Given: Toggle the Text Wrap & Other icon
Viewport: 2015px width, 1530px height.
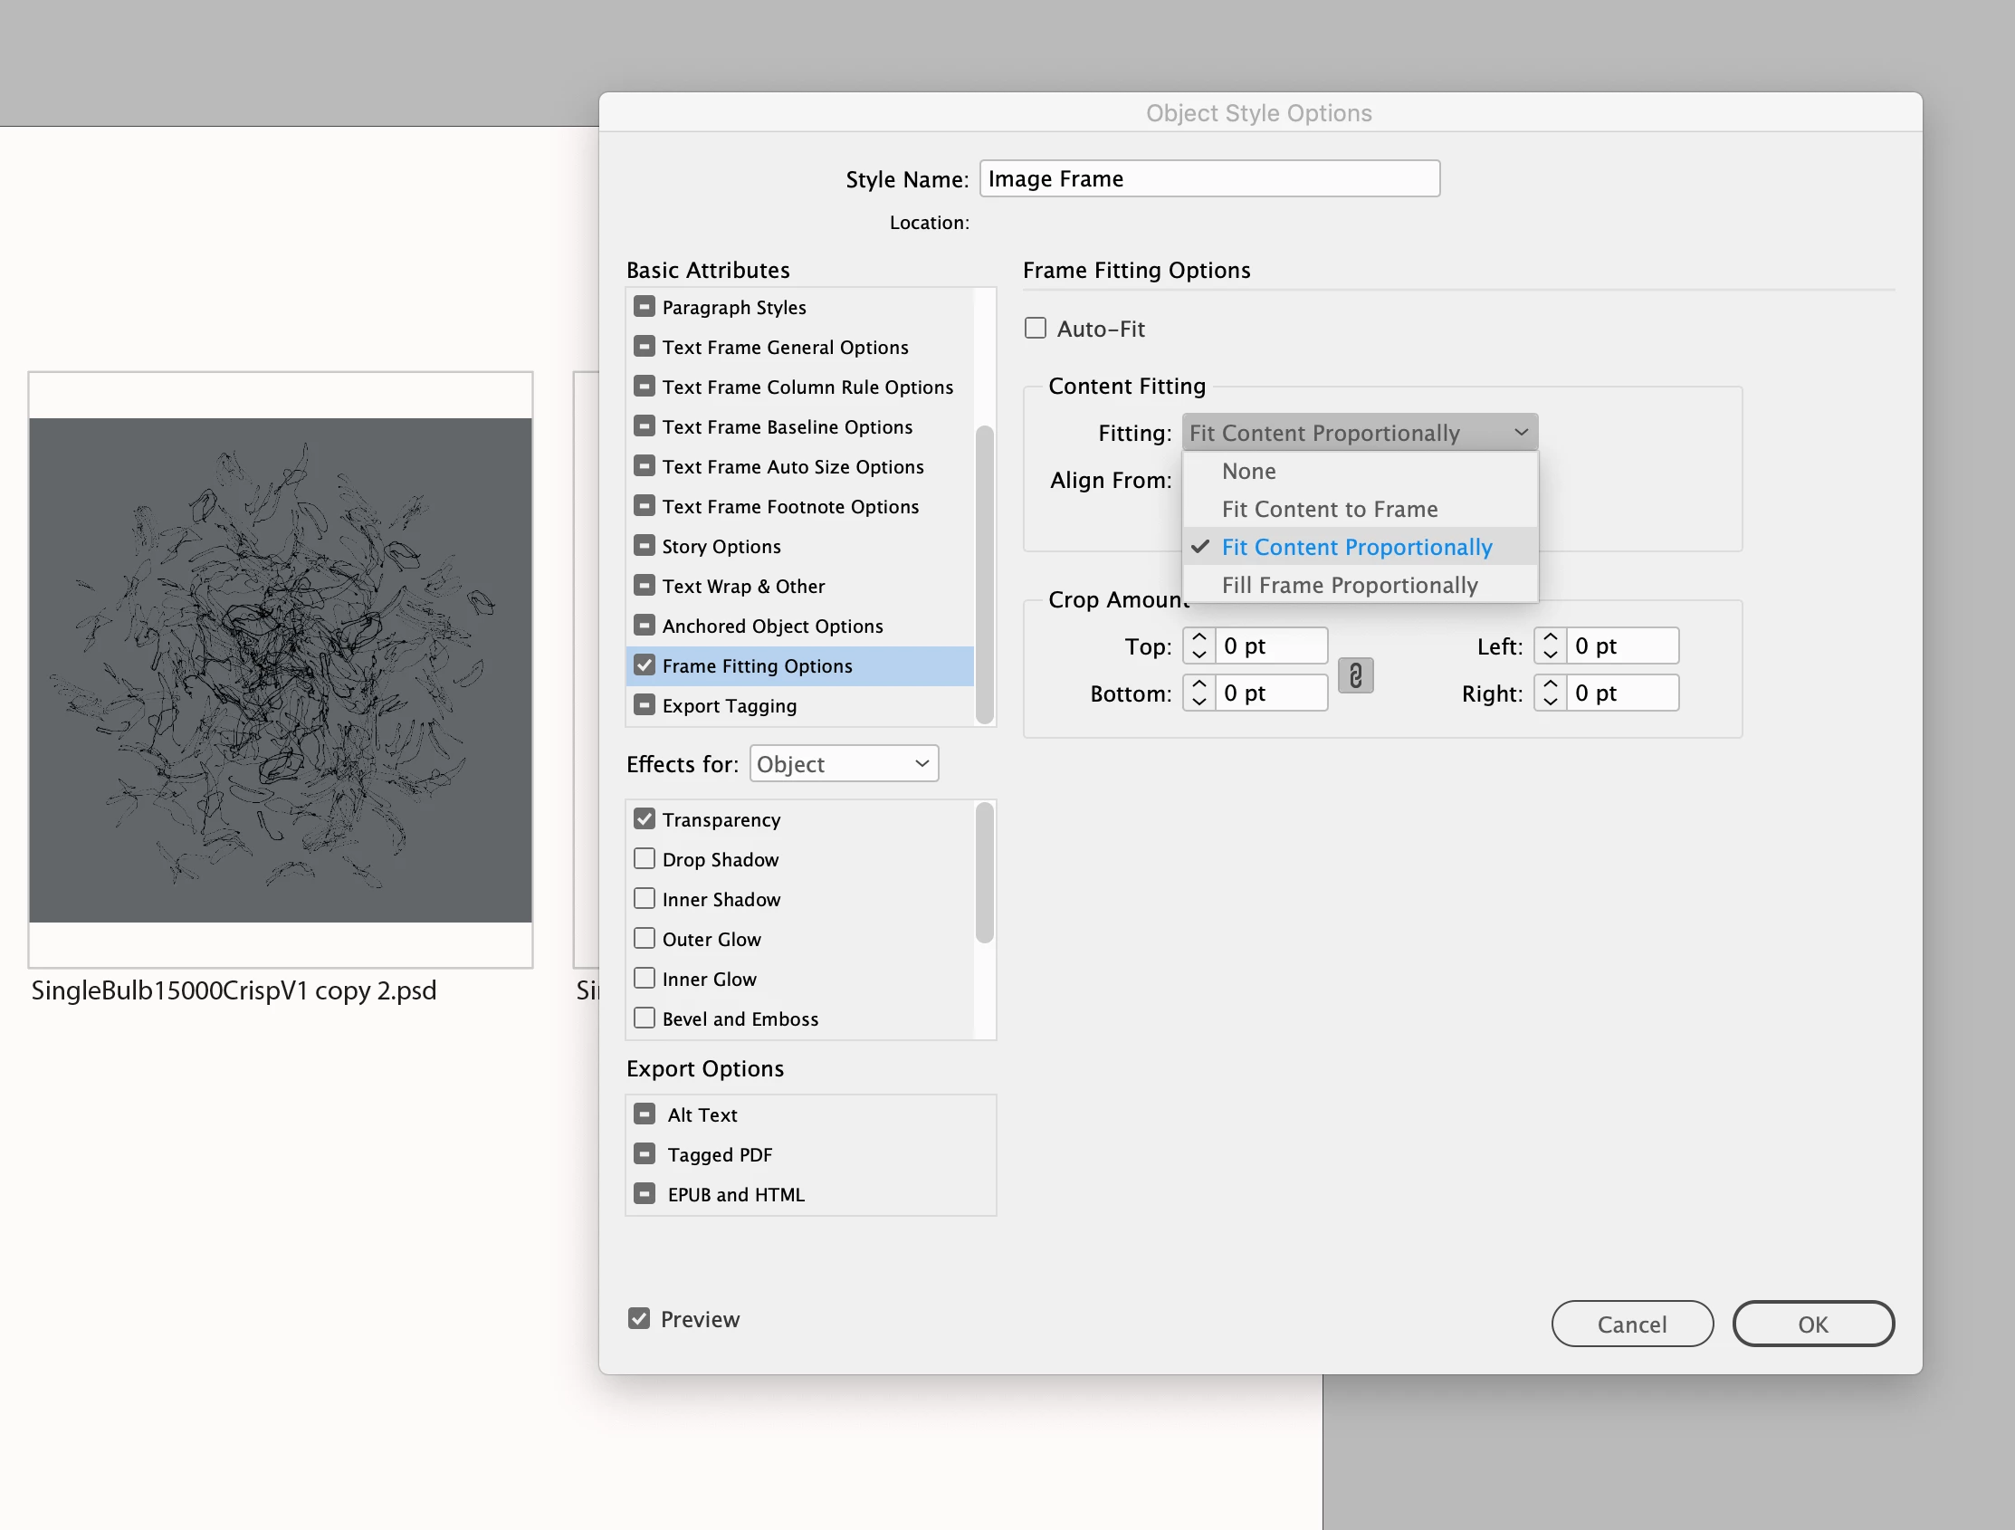Looking at the screenshot, I should point(644,585).
